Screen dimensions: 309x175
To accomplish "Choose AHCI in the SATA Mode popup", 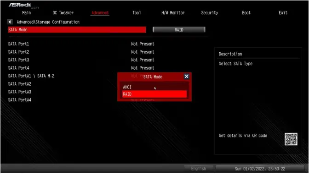I will [x=154, y=87].
